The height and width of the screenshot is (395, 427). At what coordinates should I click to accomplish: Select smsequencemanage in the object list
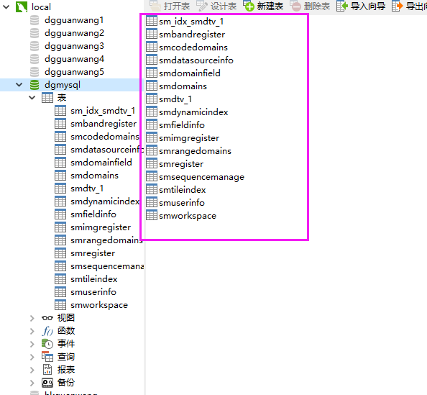(x=201, y=177)
